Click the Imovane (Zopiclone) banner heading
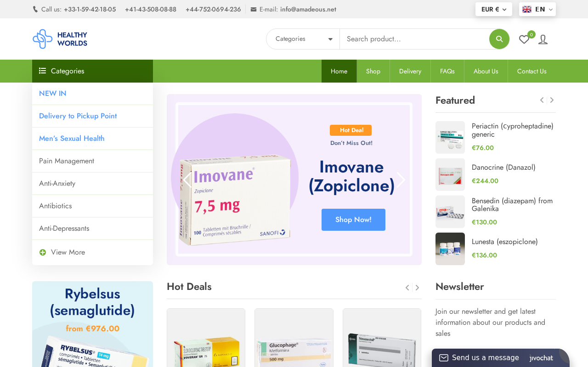The height and width of the screenshot is (367, 588). [351, 176]
